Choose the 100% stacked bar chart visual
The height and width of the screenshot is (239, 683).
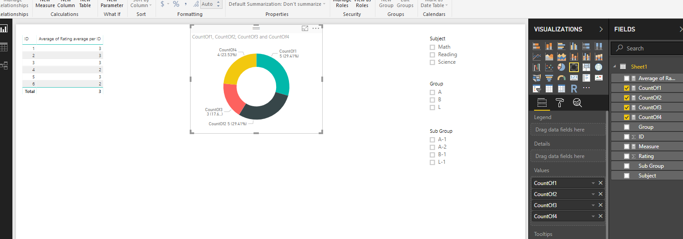click(x=586, y=46)
